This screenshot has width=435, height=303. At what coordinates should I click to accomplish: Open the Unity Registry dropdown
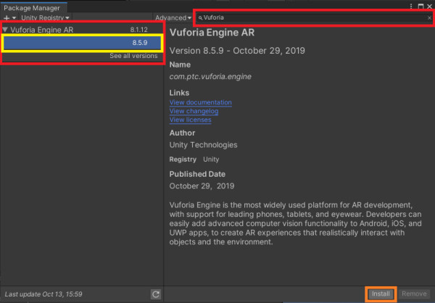[x=45, y=17]
